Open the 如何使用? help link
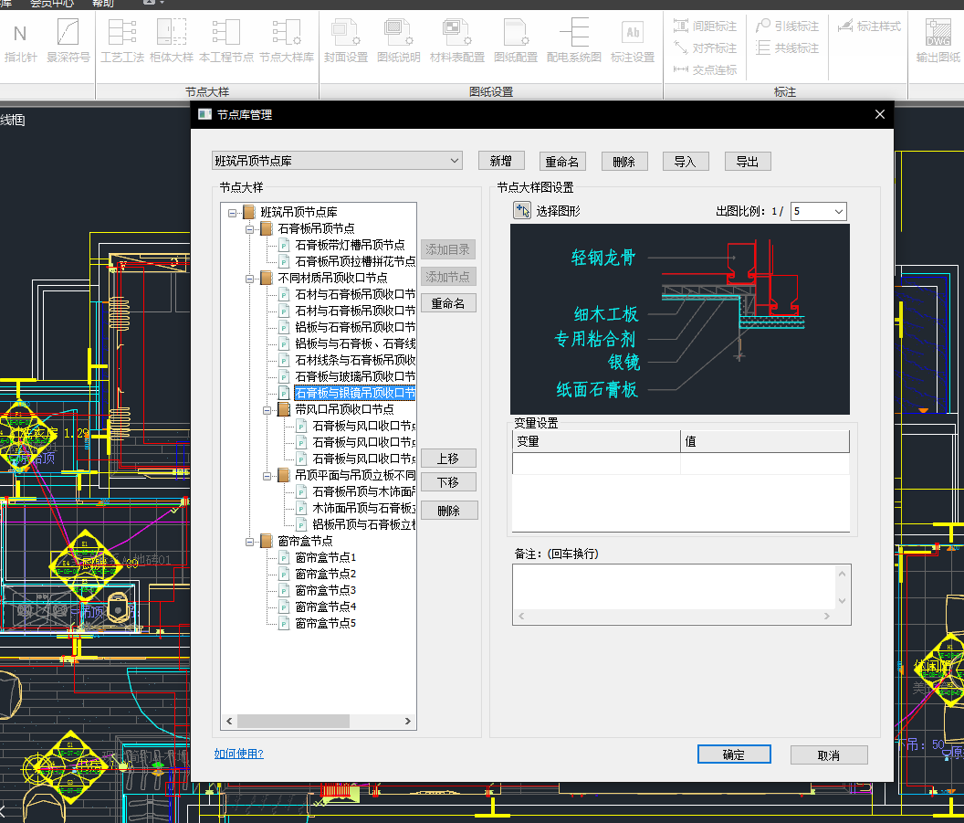 pos(238,754)
